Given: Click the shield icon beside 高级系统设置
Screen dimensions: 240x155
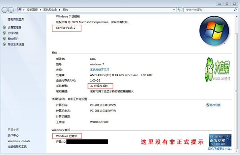Looking at the screenshot, I should [x=4, y=44].
